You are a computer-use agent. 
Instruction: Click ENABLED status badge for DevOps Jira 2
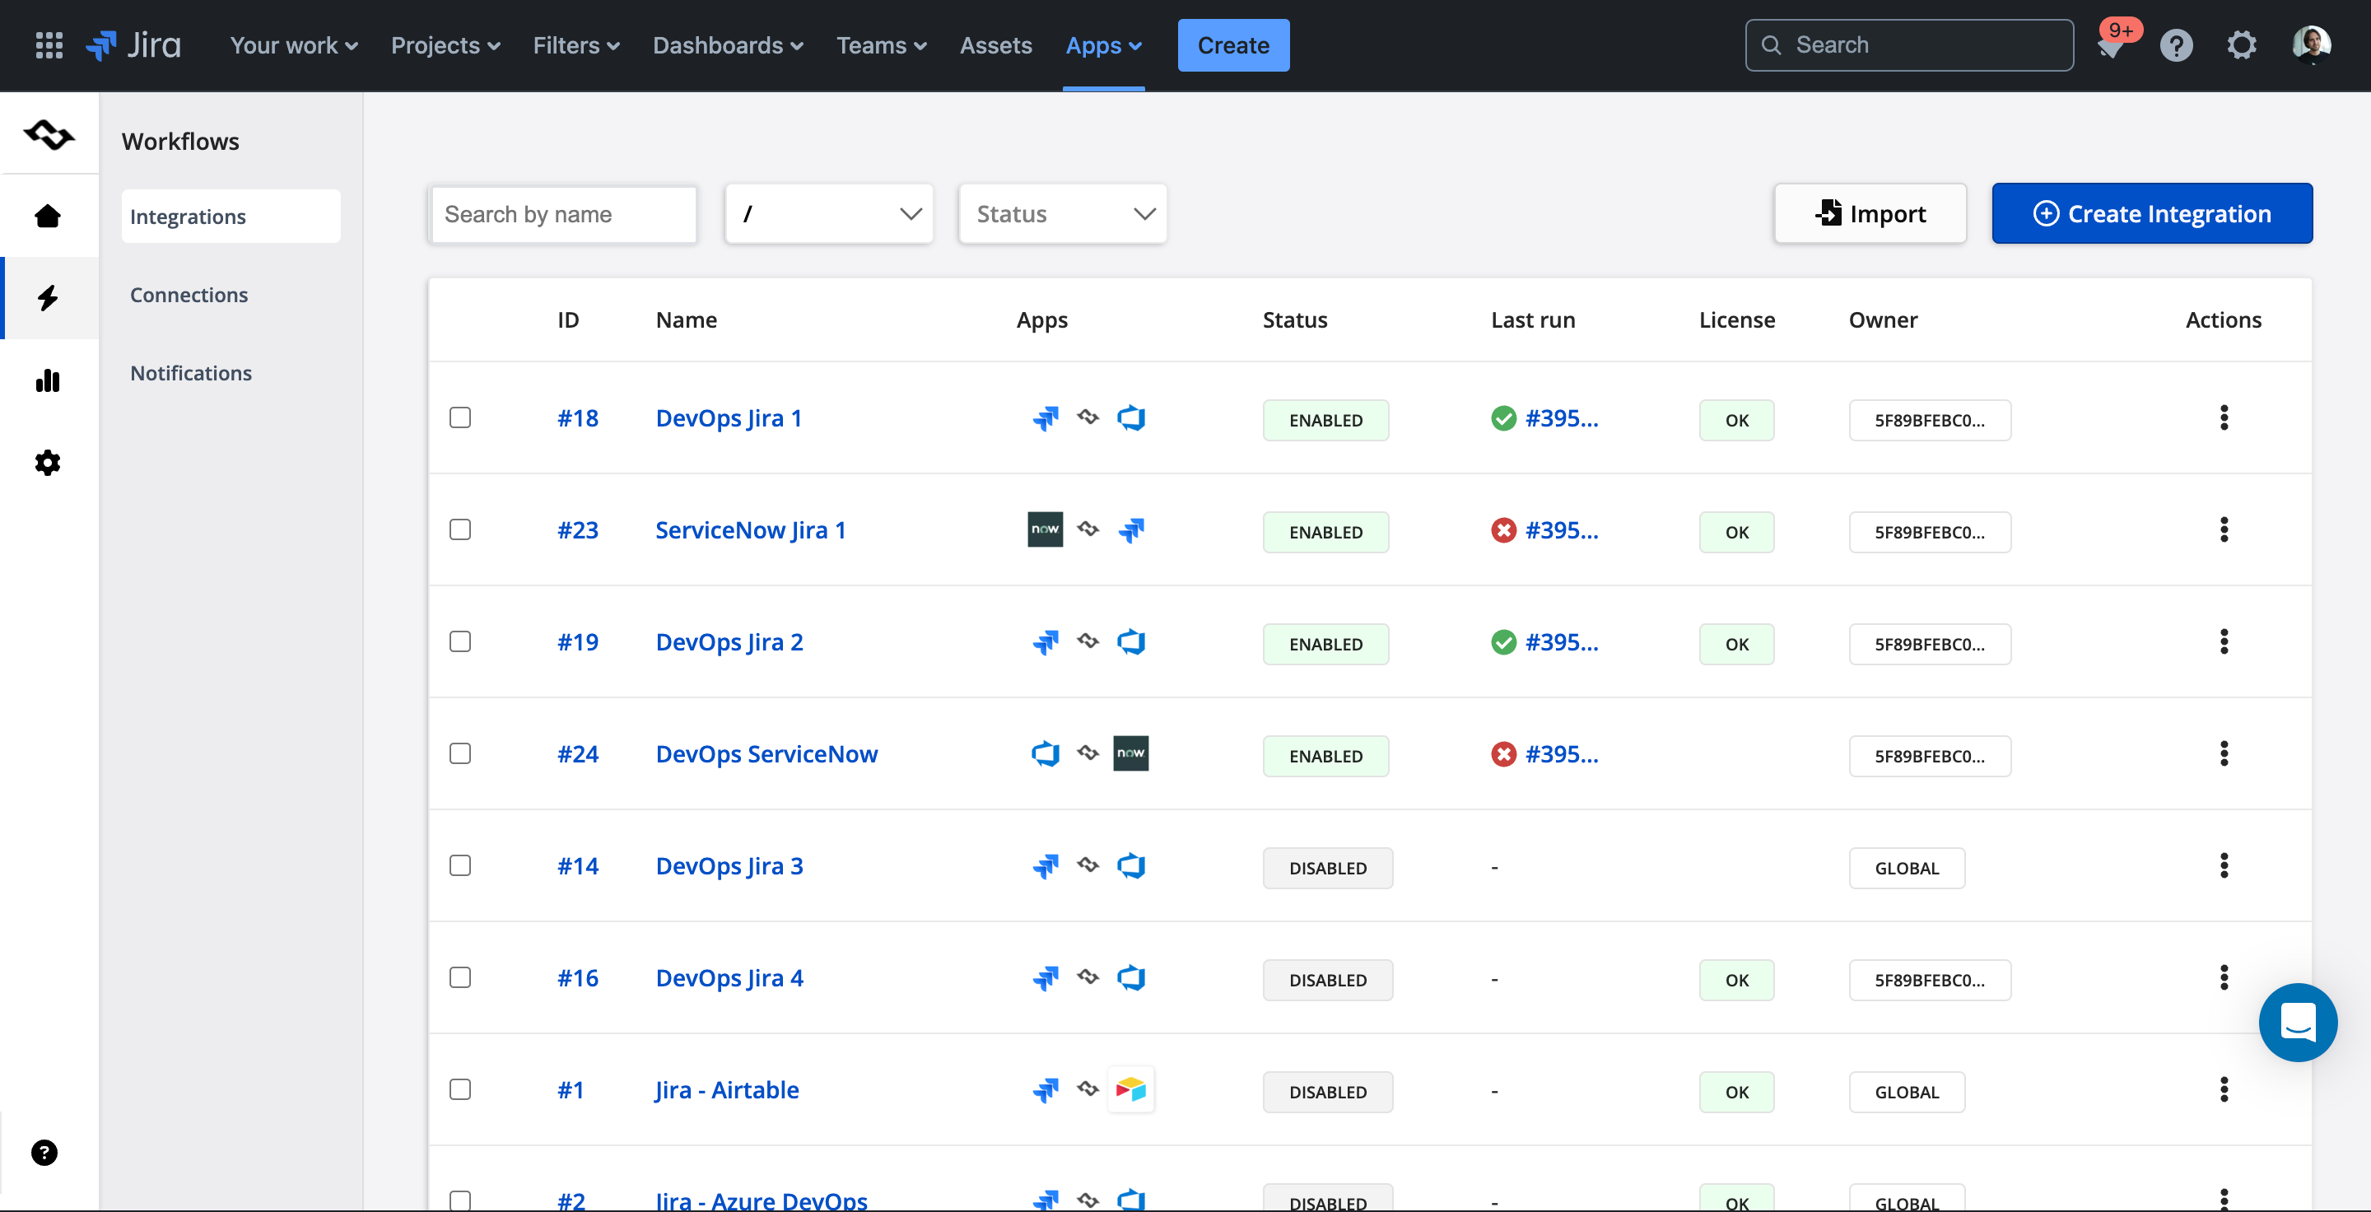click(1325, 644)
